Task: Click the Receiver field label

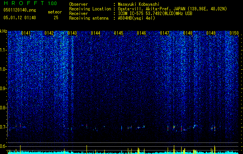Action: tap(78, 13)
